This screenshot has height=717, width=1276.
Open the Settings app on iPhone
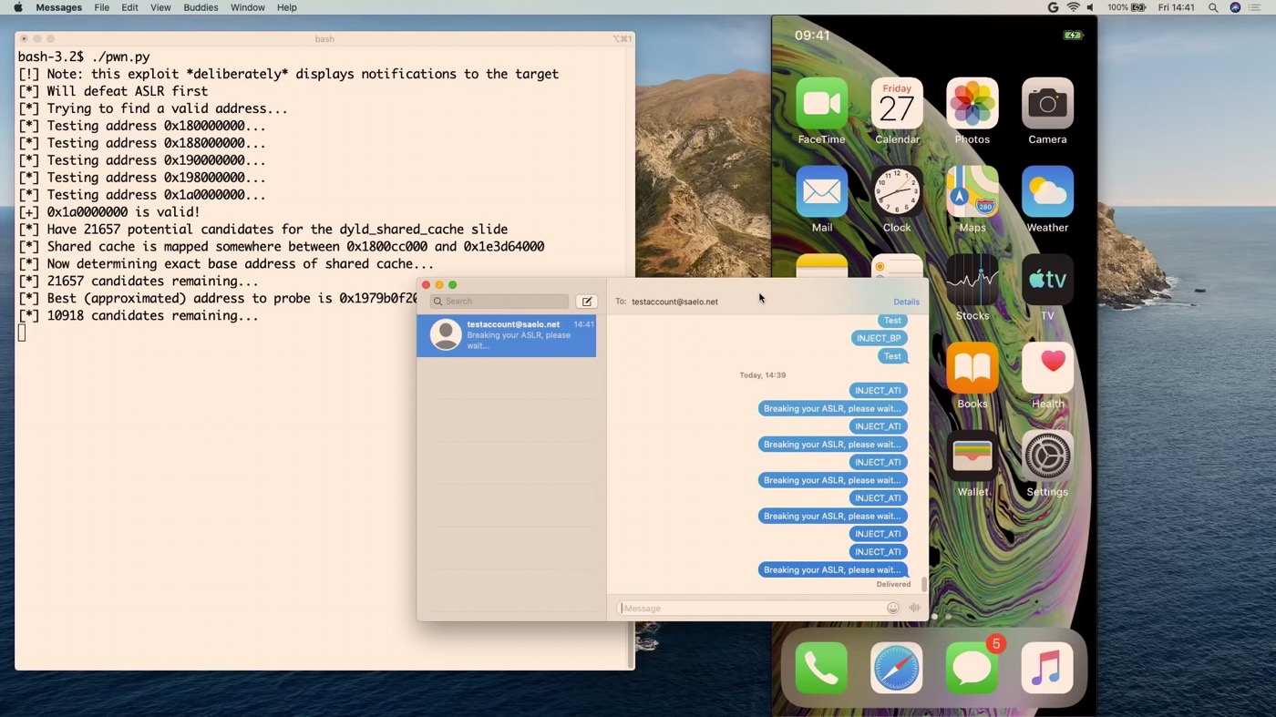pyautogui.click(x=1047, y=456)
